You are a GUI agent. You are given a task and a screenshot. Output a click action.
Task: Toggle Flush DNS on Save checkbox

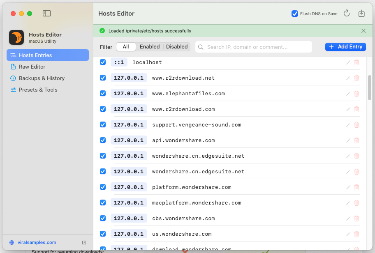coord(295,14)
